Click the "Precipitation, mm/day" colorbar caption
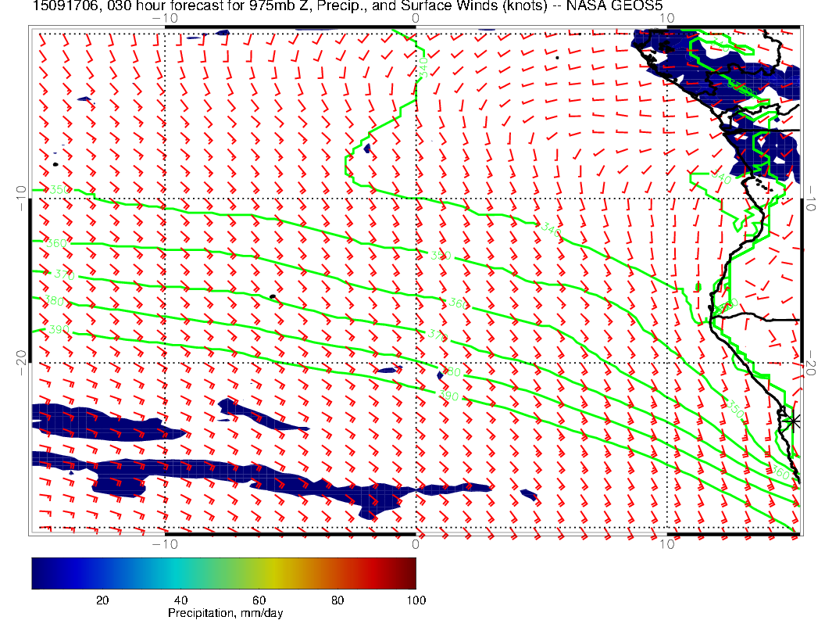The height and width of the screenshot is (638, 825). [x=225, y=614]
